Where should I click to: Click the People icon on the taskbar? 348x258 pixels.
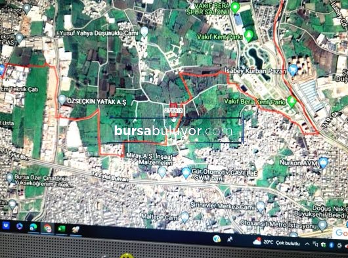tap(230, 240)
